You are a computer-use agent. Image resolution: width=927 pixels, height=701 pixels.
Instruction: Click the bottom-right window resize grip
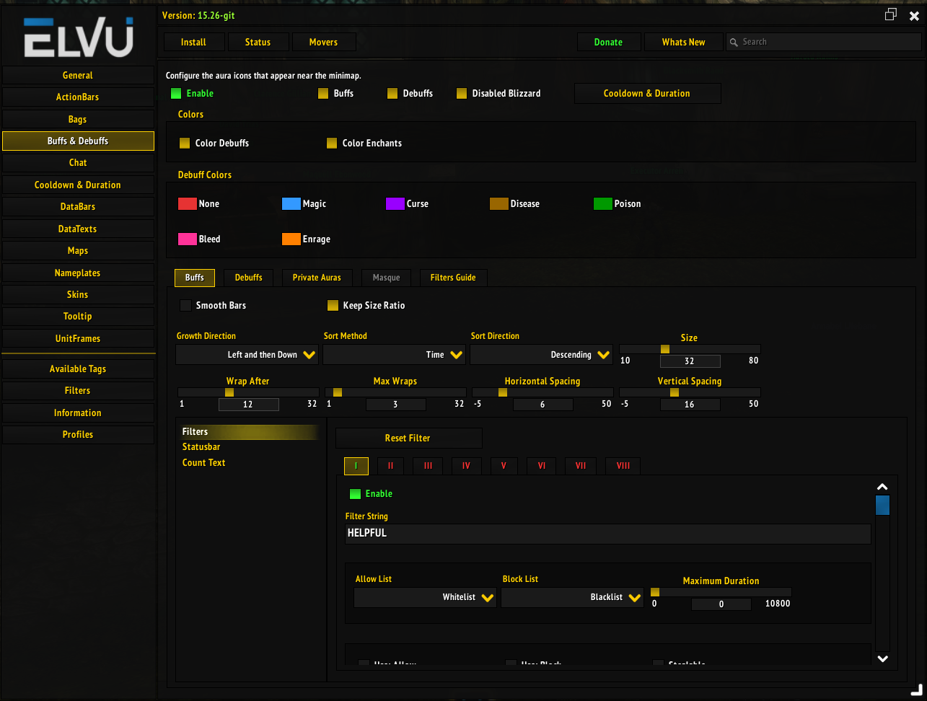916,690
